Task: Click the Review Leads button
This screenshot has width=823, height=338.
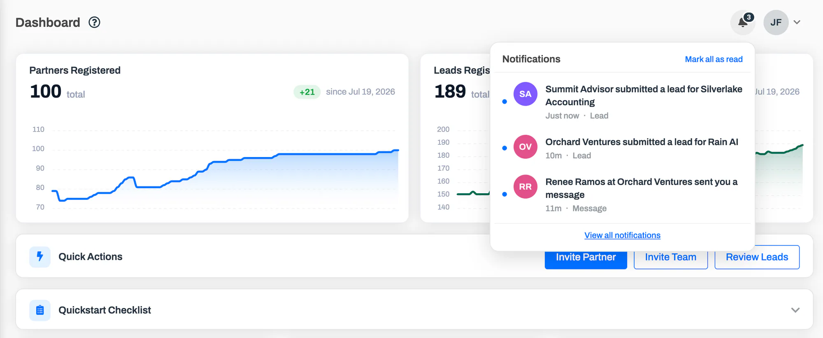Action: pyautogui.click(x=757, y=257)
